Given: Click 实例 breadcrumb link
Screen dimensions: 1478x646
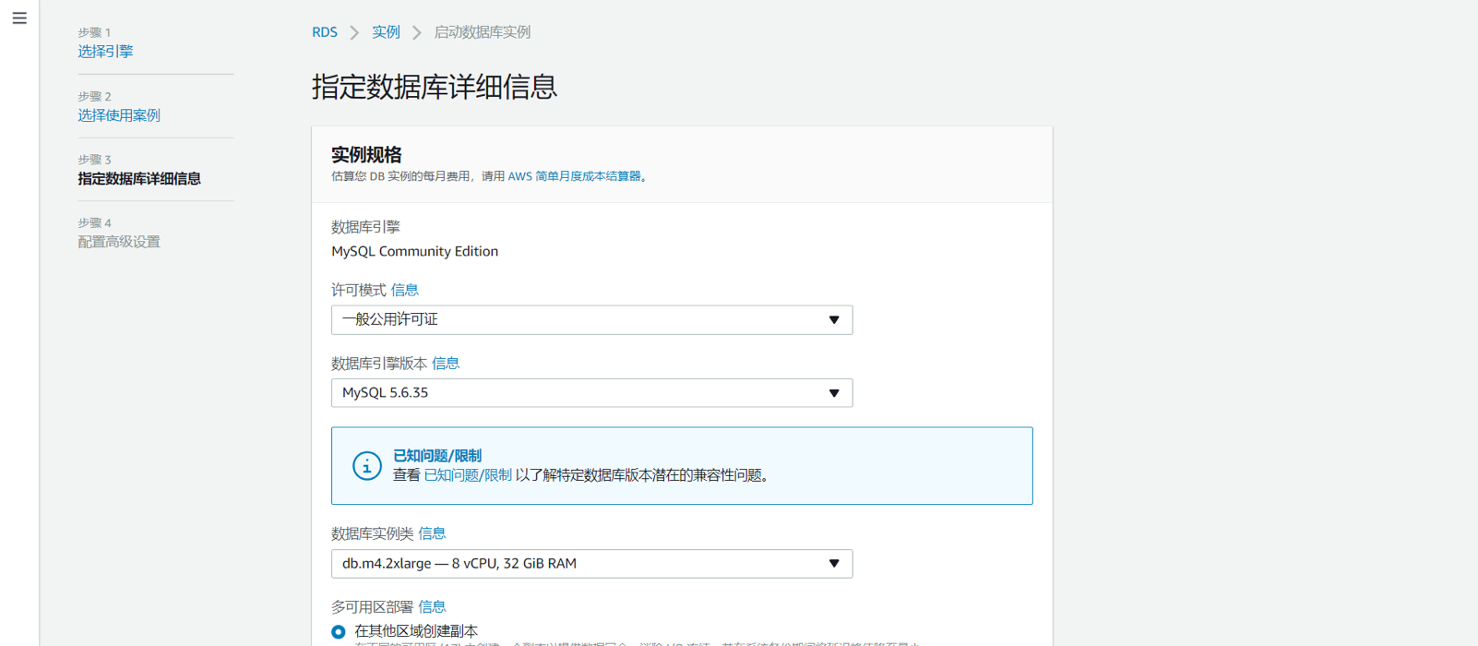Looking at the screenshot, I should point(386,32).
